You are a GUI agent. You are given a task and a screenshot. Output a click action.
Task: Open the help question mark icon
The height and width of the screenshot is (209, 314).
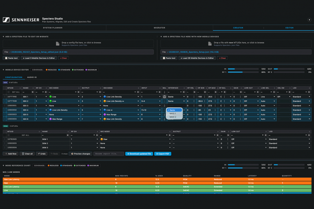click(x=309, y=20)
